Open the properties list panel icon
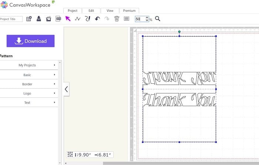 coord(127,18)
